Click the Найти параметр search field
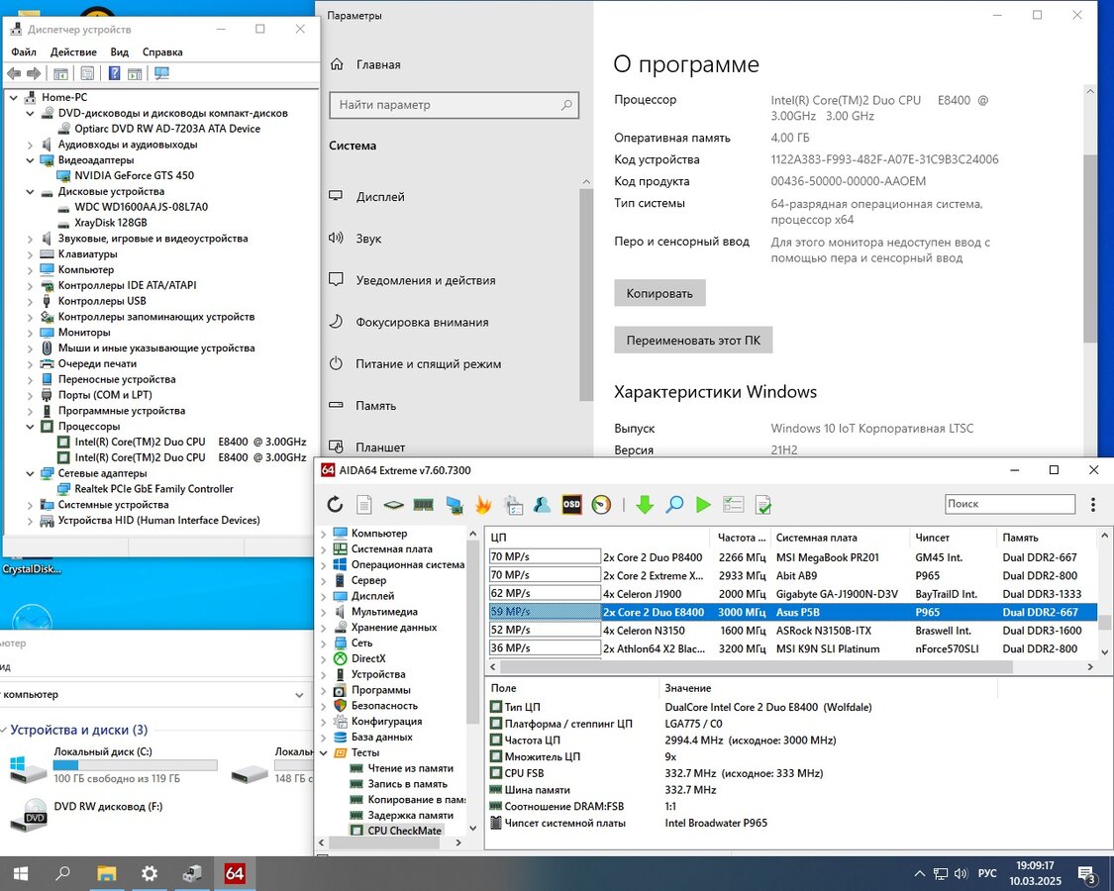The height and width of the screenshot is (891, 1114). tap(454, 105)
